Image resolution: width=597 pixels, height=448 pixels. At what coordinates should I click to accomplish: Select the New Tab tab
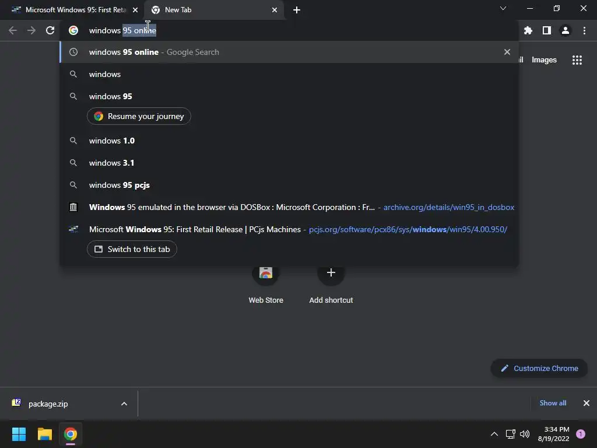213,10
